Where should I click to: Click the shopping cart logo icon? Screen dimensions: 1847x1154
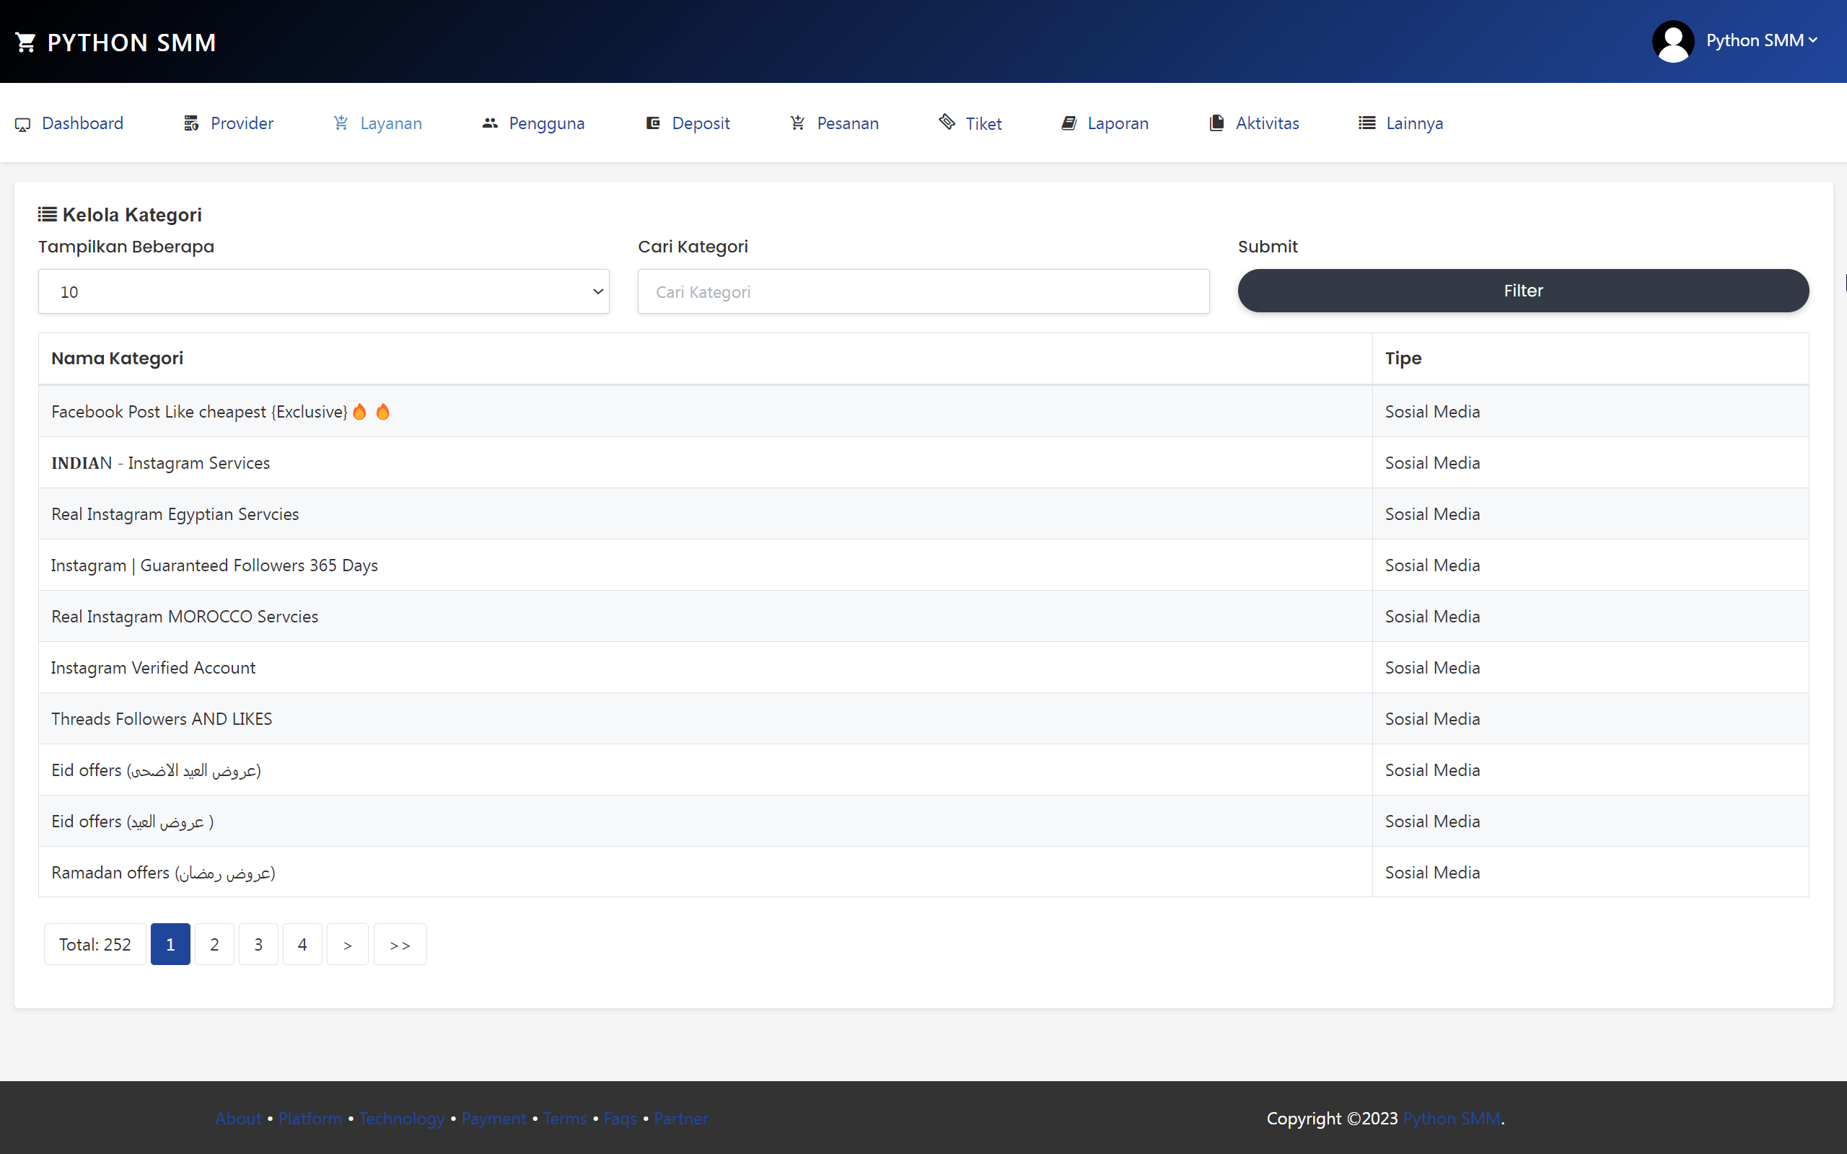click(x=25, y=41)
